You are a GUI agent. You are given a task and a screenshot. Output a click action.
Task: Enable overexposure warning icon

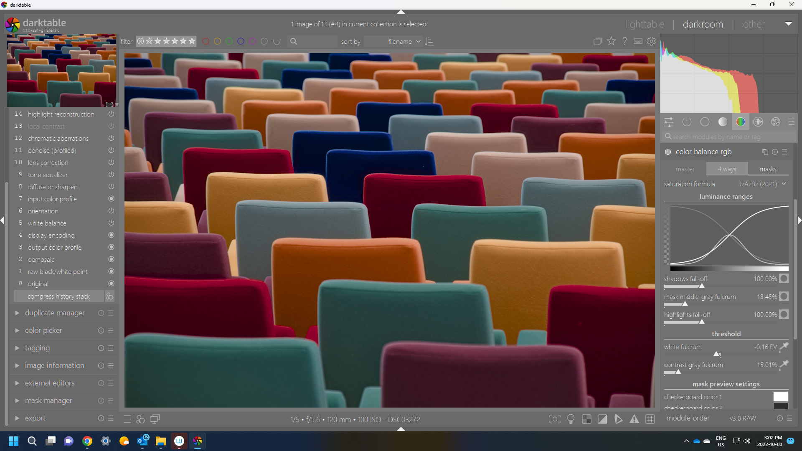coord(602,419)
